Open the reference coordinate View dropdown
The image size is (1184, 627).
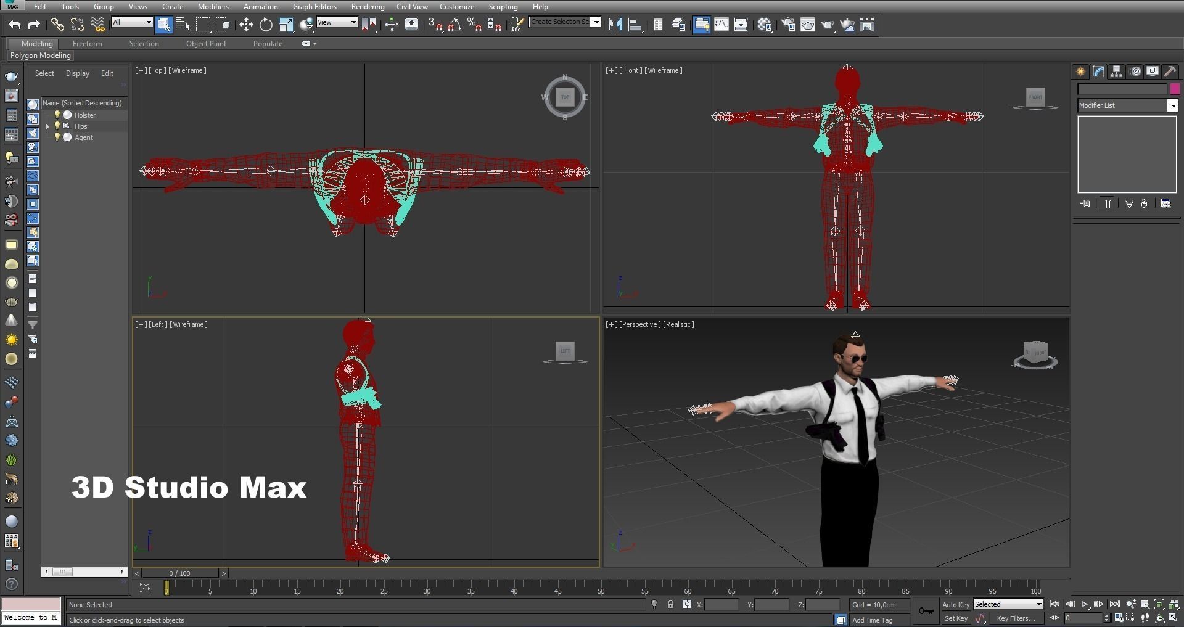pyautogui.click(x=337, y=22)
